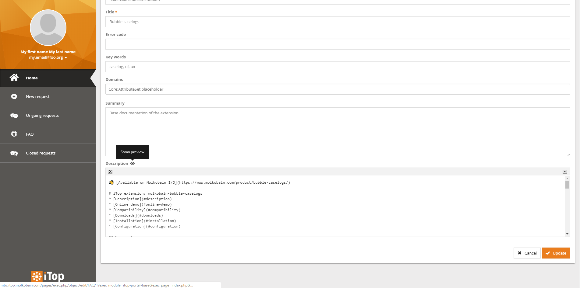
Task: Click into the Description markdown editor text
Action: tap(335, 206)
